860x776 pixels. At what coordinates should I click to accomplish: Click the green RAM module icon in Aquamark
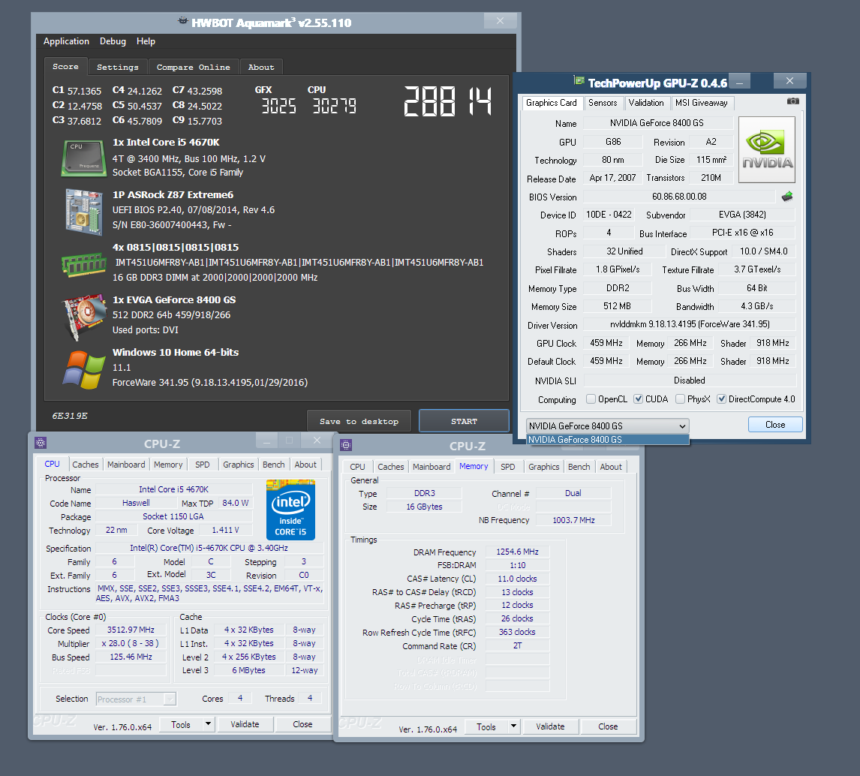click(x=83, y=264)
